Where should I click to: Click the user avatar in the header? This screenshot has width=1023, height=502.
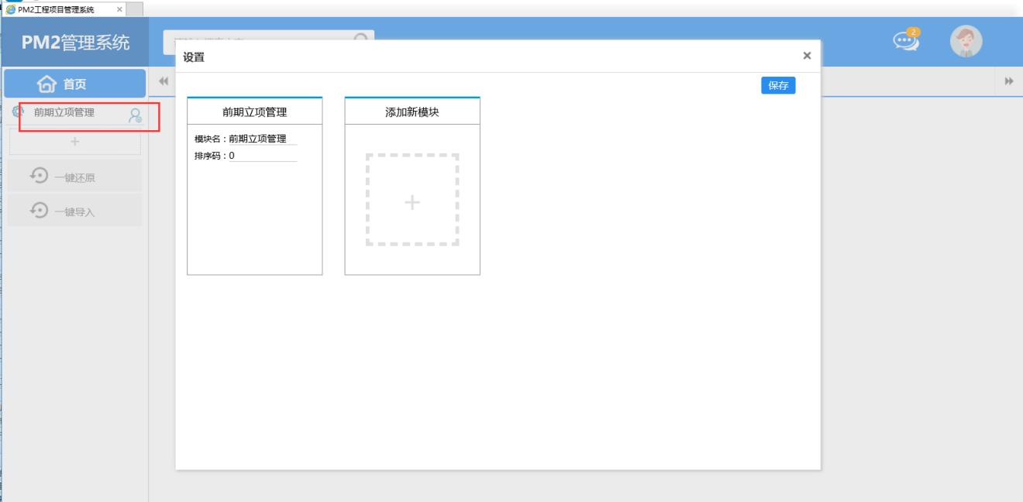tap(966, 42)
